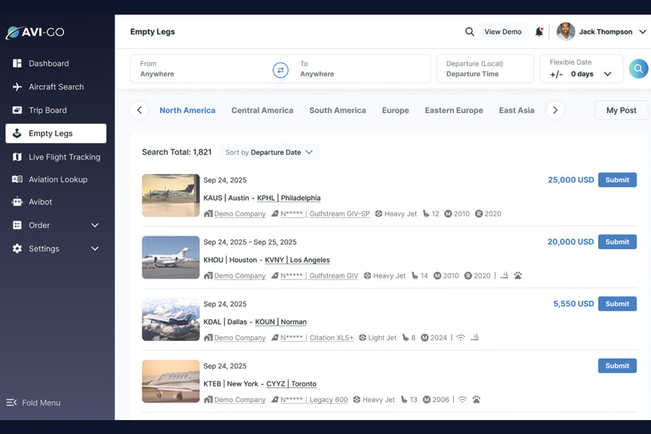The width and height of the screenshot is (651, 434).
Task: Open Live Flight Tracking in sidebar
Action: pyautogui.click(x=64, y=157)
